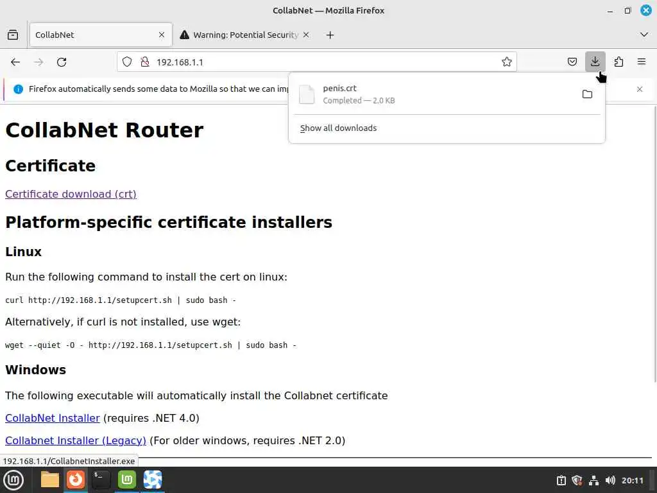Click the wget --quiet setupcert.sh command text

151,345
